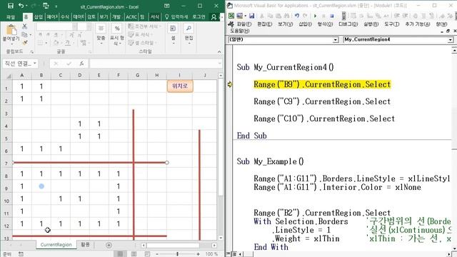Select the Format Painter brush icon

25,43
